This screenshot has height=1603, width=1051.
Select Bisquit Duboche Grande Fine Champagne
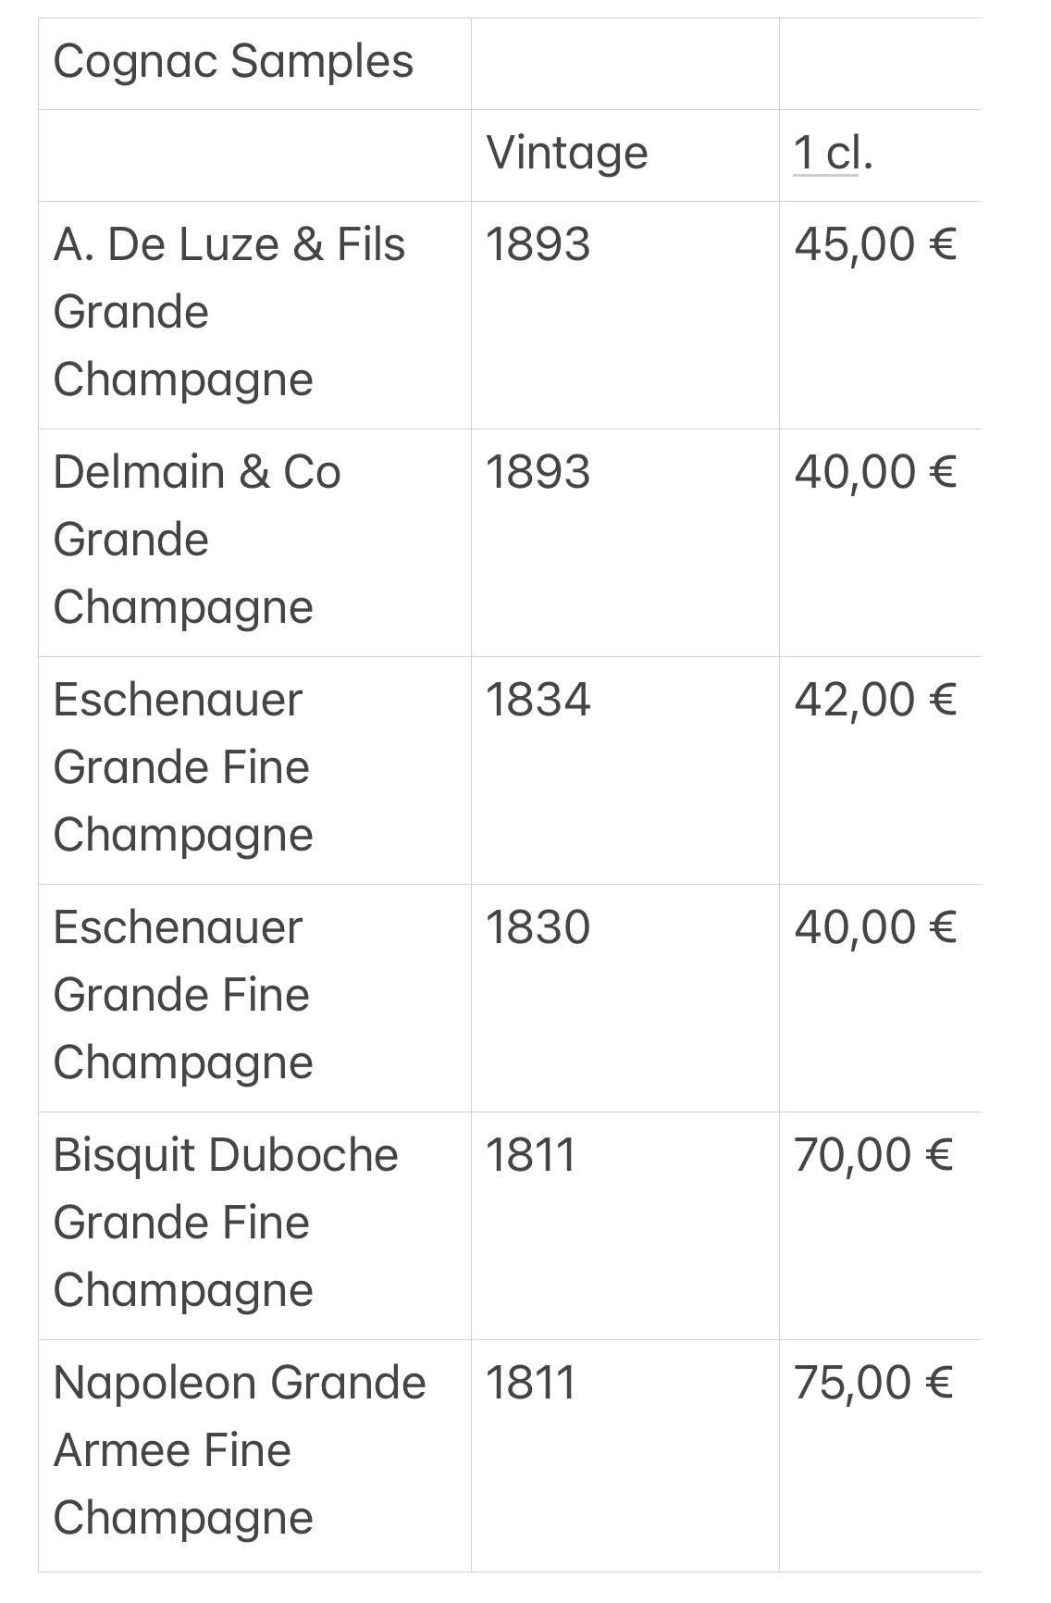tap(226, 1224)
